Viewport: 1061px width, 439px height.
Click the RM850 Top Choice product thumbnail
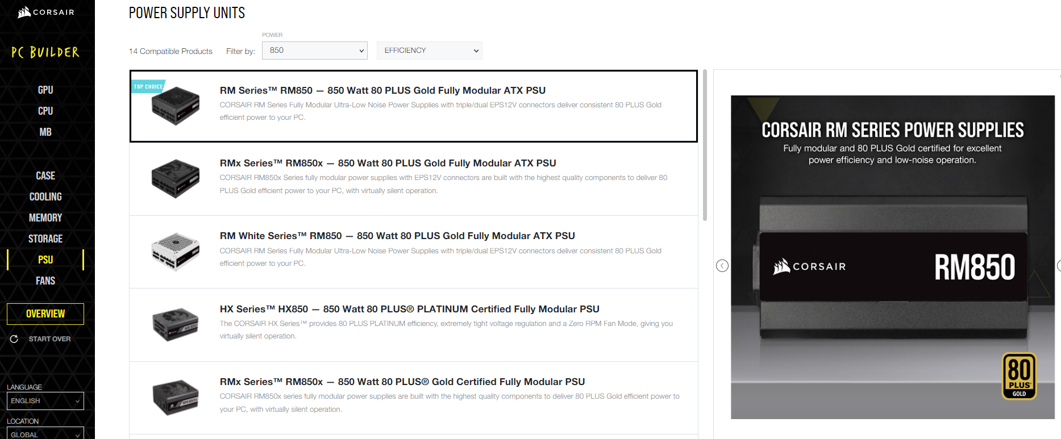click(x=175, y=106)
